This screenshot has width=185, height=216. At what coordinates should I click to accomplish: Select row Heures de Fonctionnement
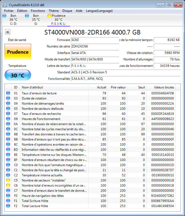point(90,119)
